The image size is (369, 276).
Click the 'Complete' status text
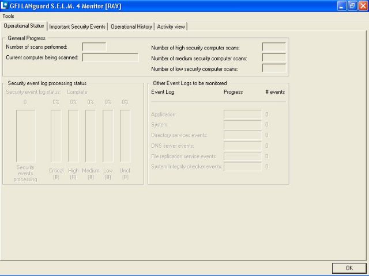click(x=77, y=92)
